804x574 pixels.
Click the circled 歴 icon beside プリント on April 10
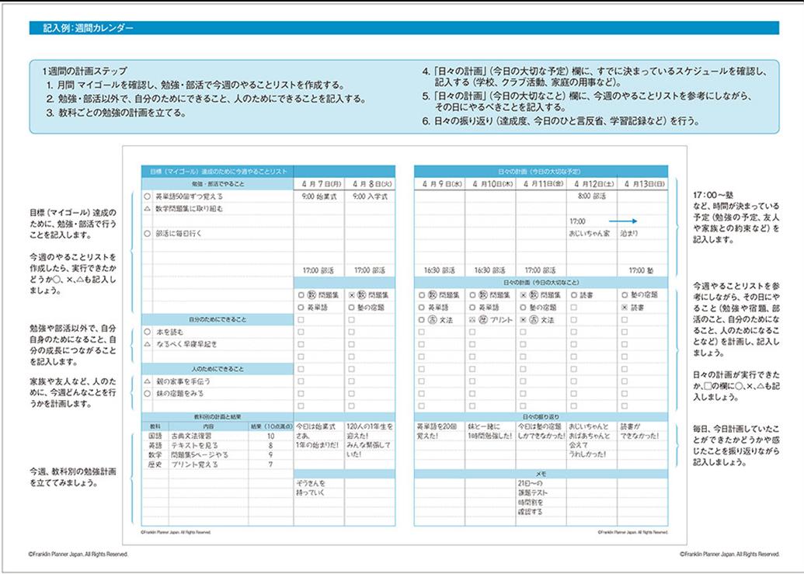click(x=482, y=319)
